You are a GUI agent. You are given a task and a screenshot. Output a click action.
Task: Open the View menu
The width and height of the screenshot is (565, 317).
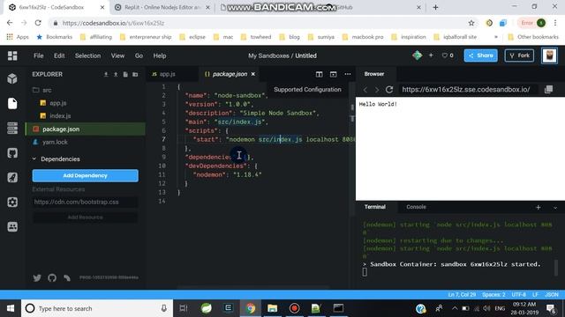117,55
